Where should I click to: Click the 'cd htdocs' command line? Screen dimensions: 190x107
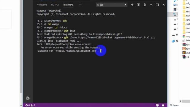[x=52, y=27]
